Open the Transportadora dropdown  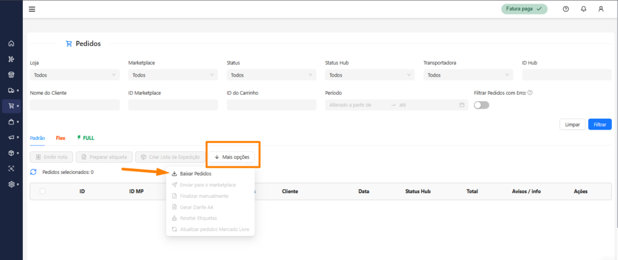[x=468, y=75]
